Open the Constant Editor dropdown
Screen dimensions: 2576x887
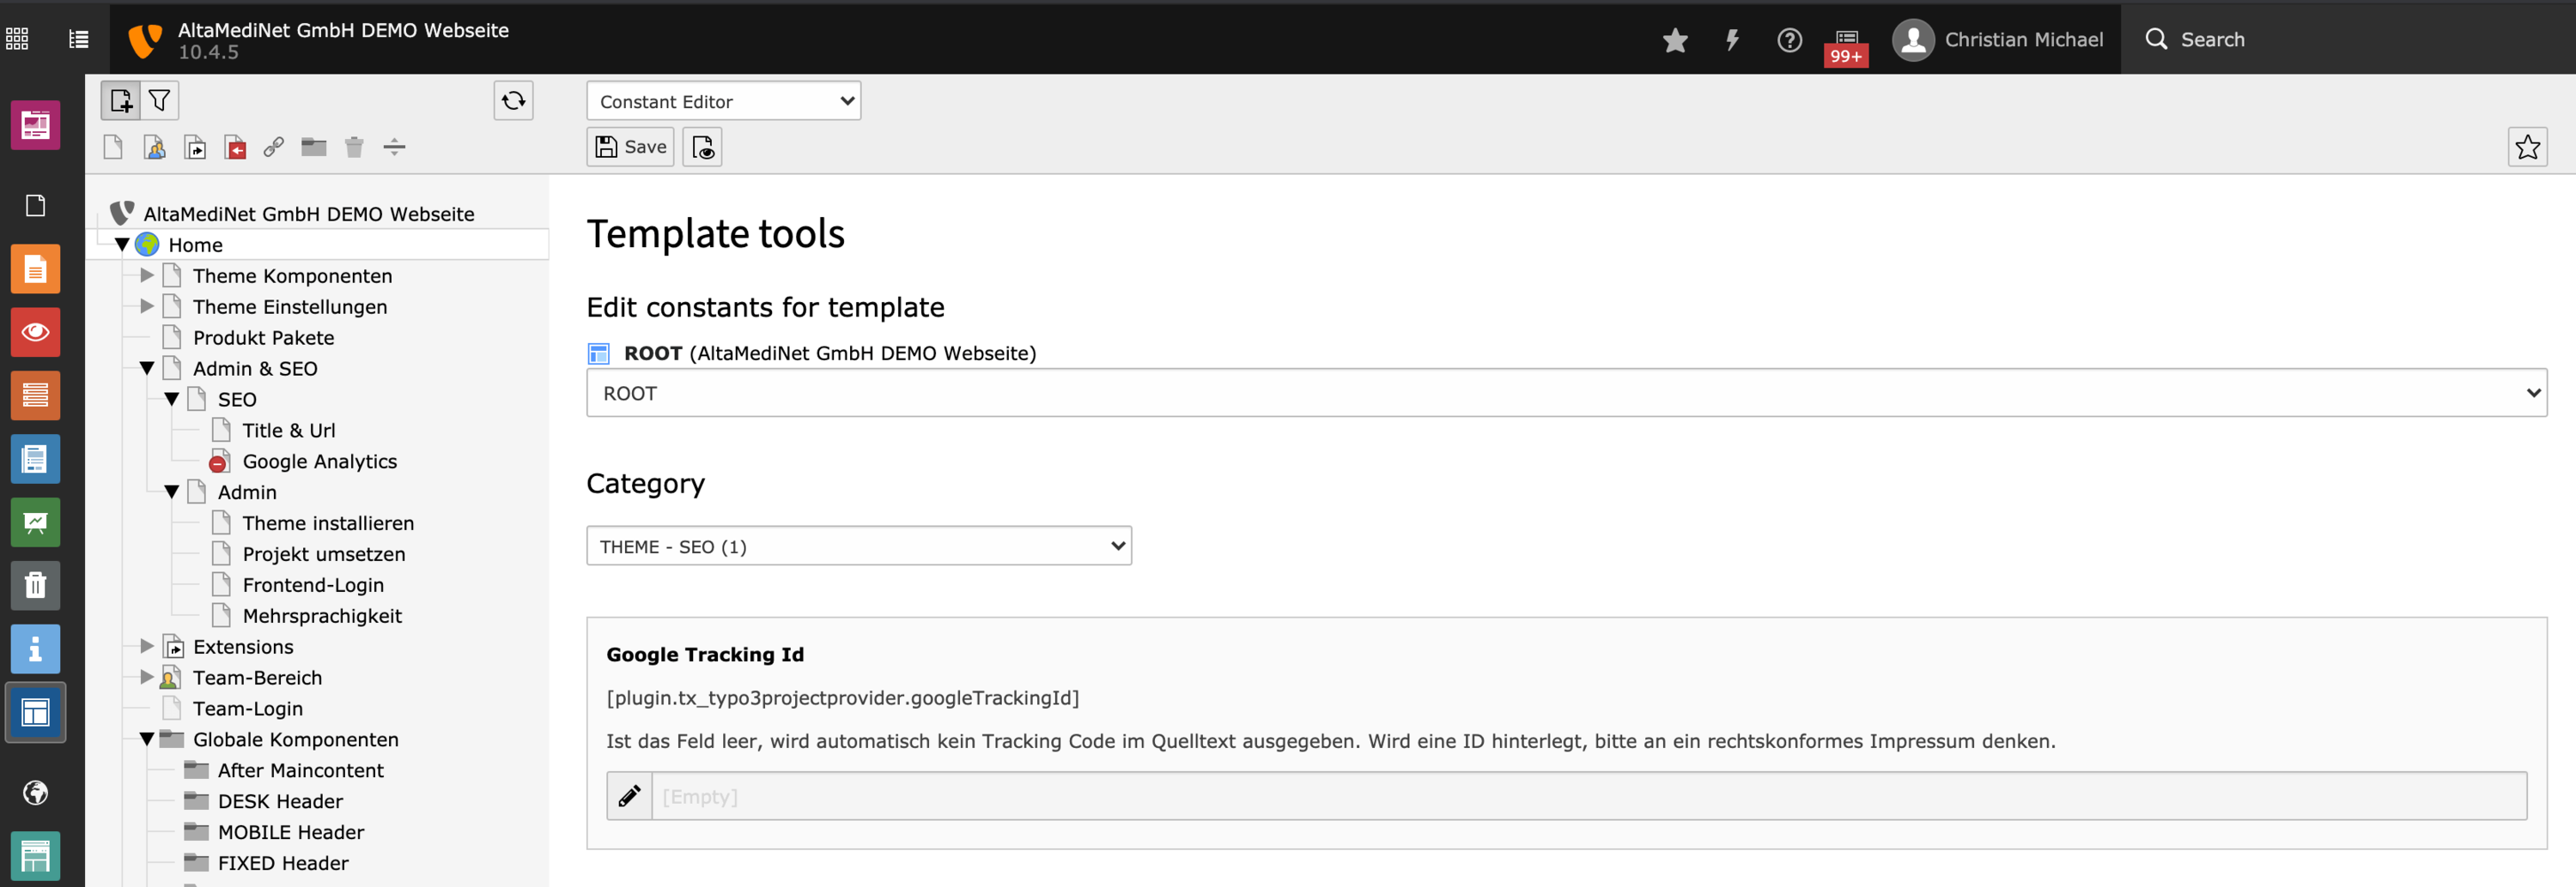pyautogui.click(x=723, y=101)
